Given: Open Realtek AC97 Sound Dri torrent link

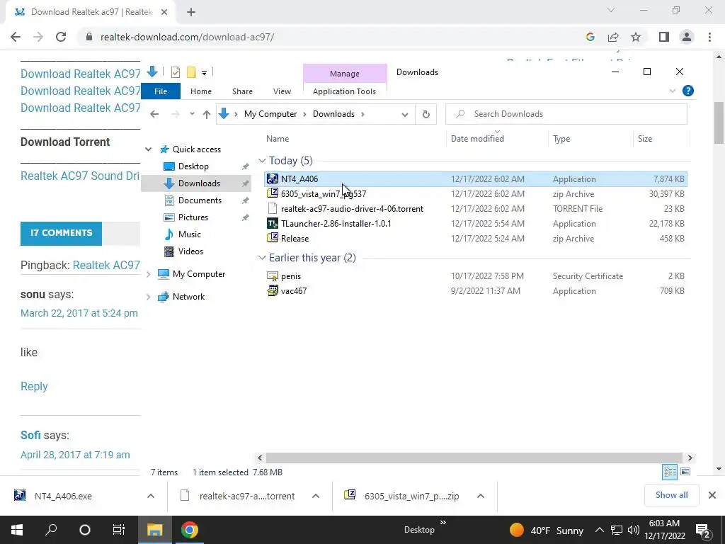Looking at the screenshot, I should [80, 176].
